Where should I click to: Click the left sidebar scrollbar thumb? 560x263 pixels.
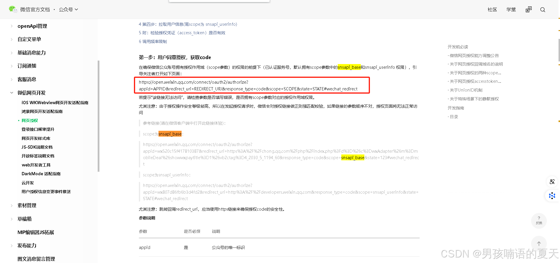pos(99,116)
